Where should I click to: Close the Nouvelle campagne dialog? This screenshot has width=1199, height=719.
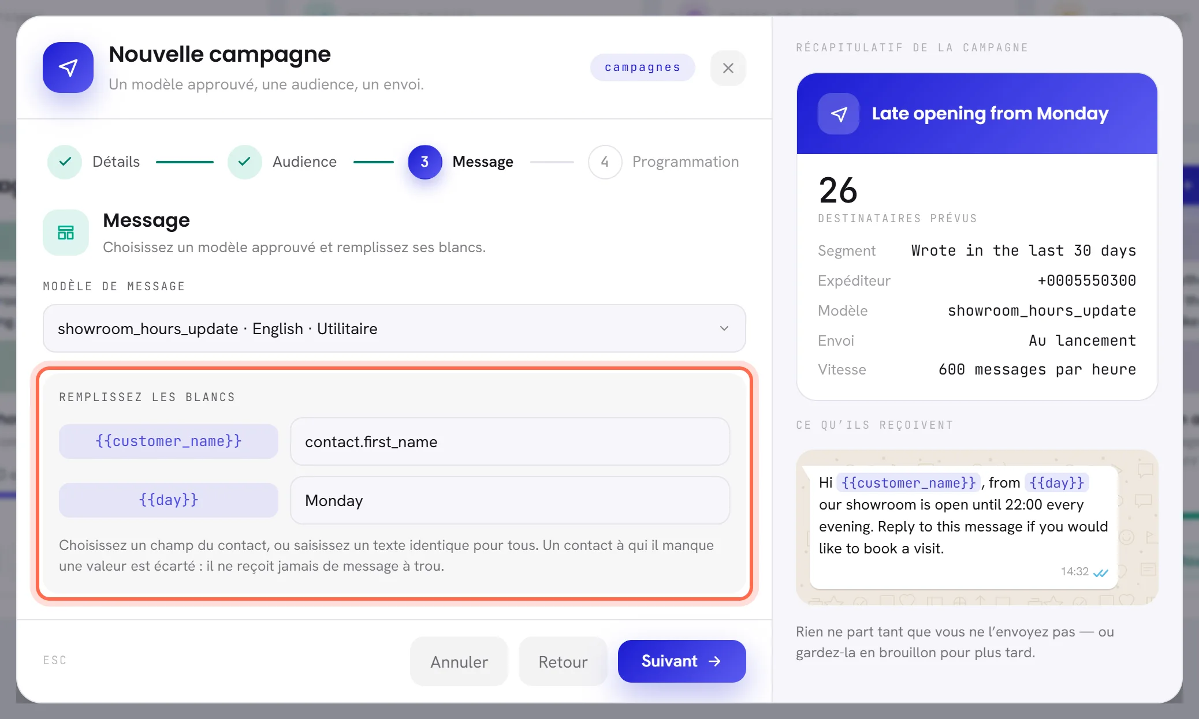[x=728, y=68]
